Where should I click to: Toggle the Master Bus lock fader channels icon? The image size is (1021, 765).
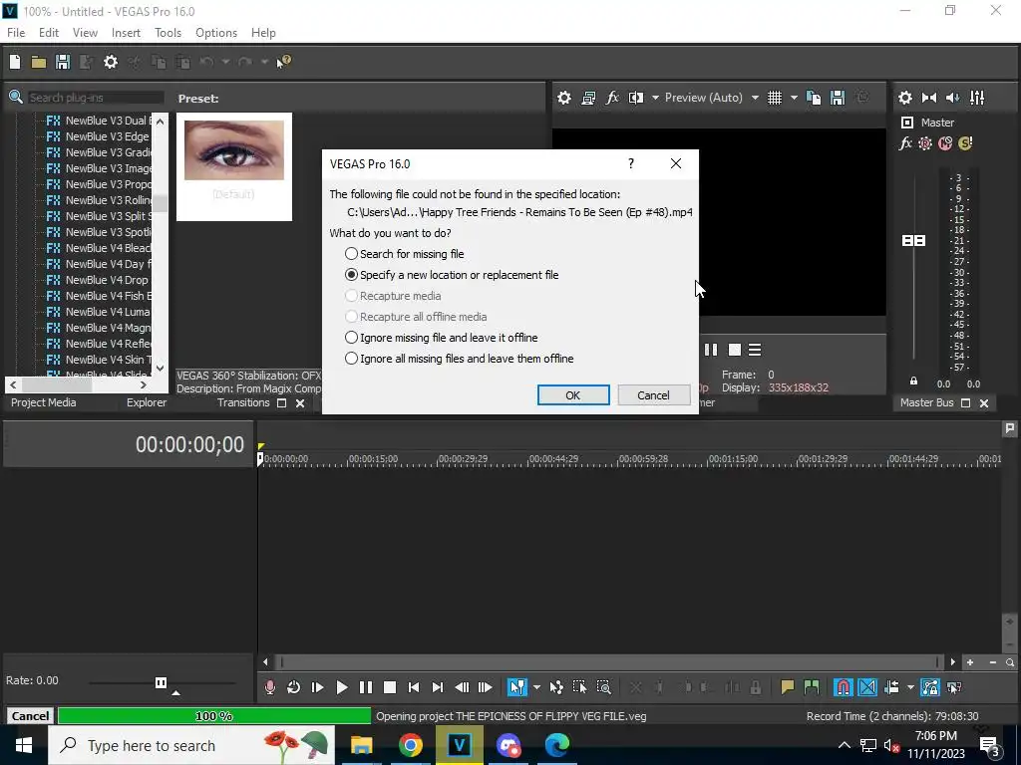(x=913, y=381)
